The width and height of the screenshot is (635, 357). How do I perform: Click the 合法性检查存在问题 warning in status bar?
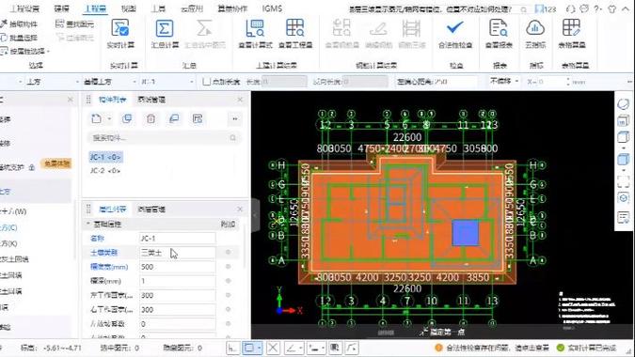(492, 348)
